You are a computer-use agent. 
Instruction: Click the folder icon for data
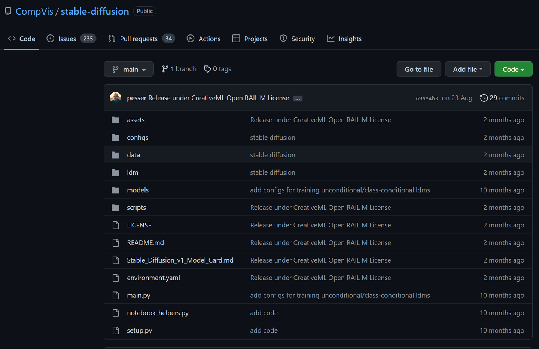tap(116, 155)
